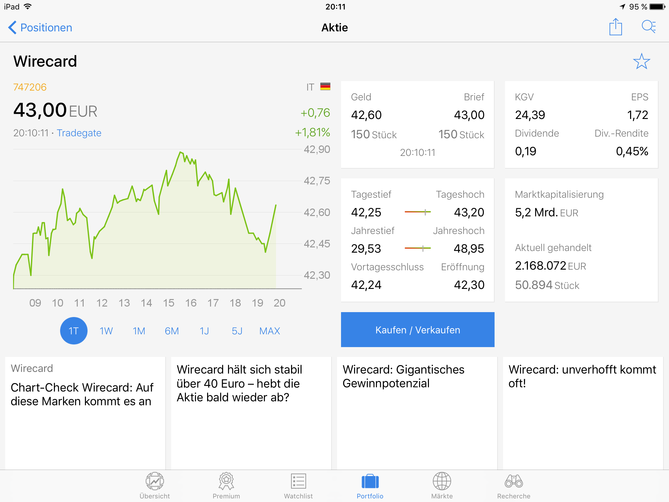Tap the Jahrestief-Jahreshoch range indicator
The width and height of the screenshot is (669, 502).
tap(417, 248)
